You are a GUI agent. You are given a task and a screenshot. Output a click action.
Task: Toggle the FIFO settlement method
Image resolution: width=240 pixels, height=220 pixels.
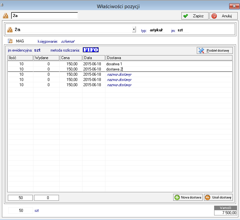[x=91, y=50]
